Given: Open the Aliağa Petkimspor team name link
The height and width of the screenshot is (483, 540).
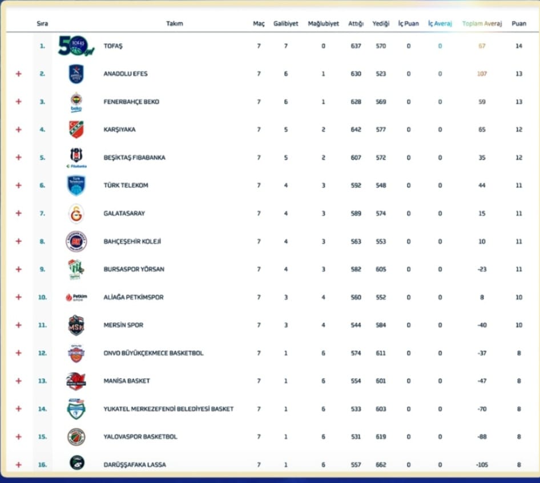Looking at the screenshot, I should 133,297.
